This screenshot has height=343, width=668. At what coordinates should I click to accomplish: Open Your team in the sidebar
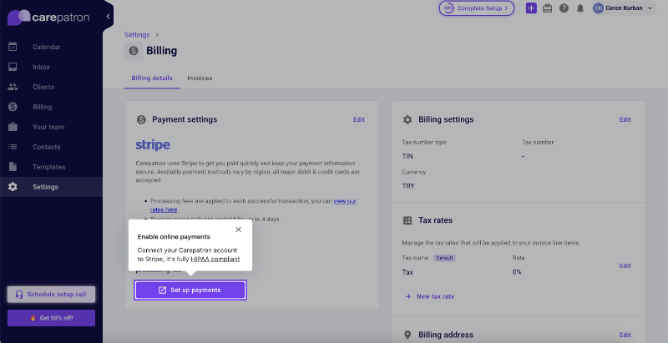pos(51,127)
